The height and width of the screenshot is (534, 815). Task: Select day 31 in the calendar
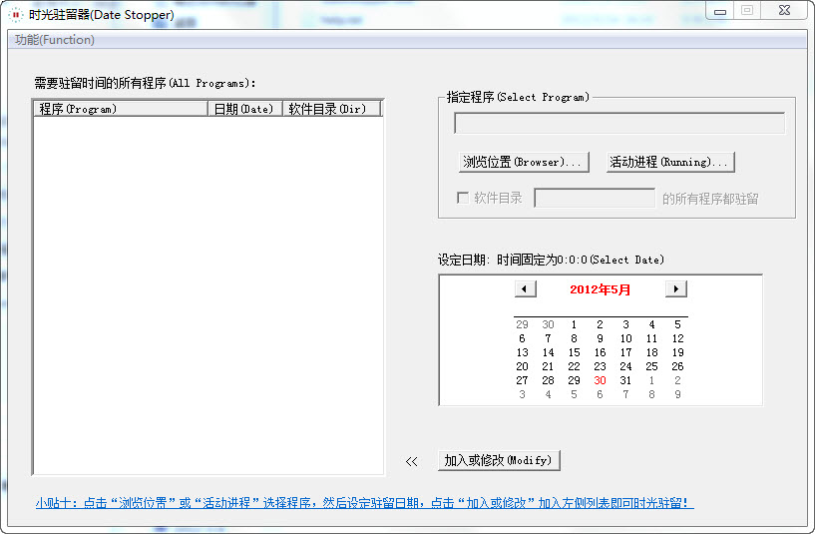point(625,380)
